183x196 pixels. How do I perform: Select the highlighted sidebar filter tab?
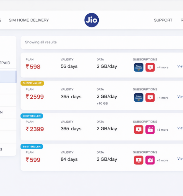[8, 77]
